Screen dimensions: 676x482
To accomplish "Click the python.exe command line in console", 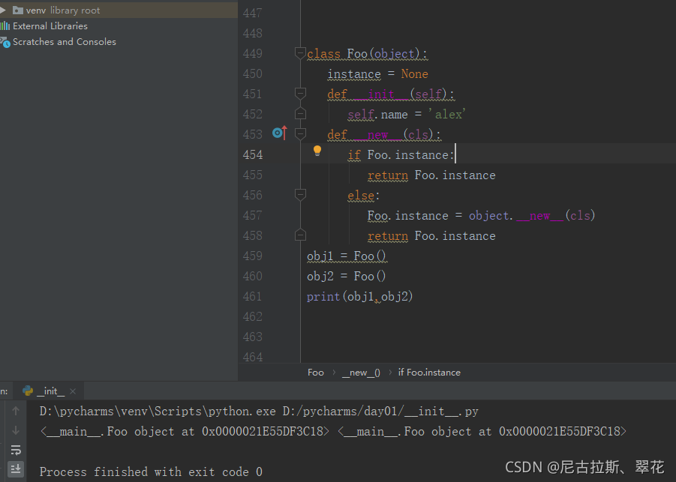I will pos(259,412).
